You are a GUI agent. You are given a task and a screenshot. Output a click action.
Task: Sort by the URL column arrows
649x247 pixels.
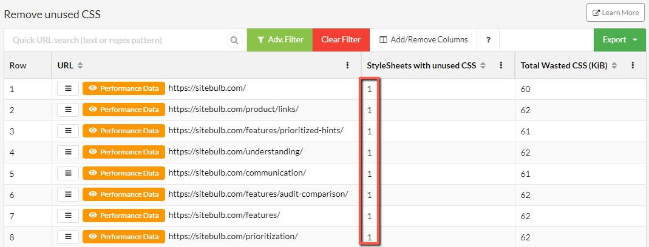pos(80,65)
